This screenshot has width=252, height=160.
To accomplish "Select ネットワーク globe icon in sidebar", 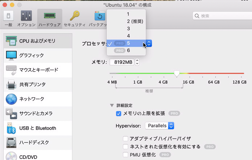I will [x=12, y=99].
